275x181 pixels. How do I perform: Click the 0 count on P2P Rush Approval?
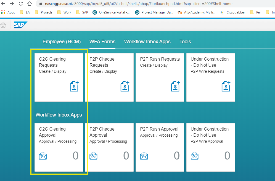177,156
